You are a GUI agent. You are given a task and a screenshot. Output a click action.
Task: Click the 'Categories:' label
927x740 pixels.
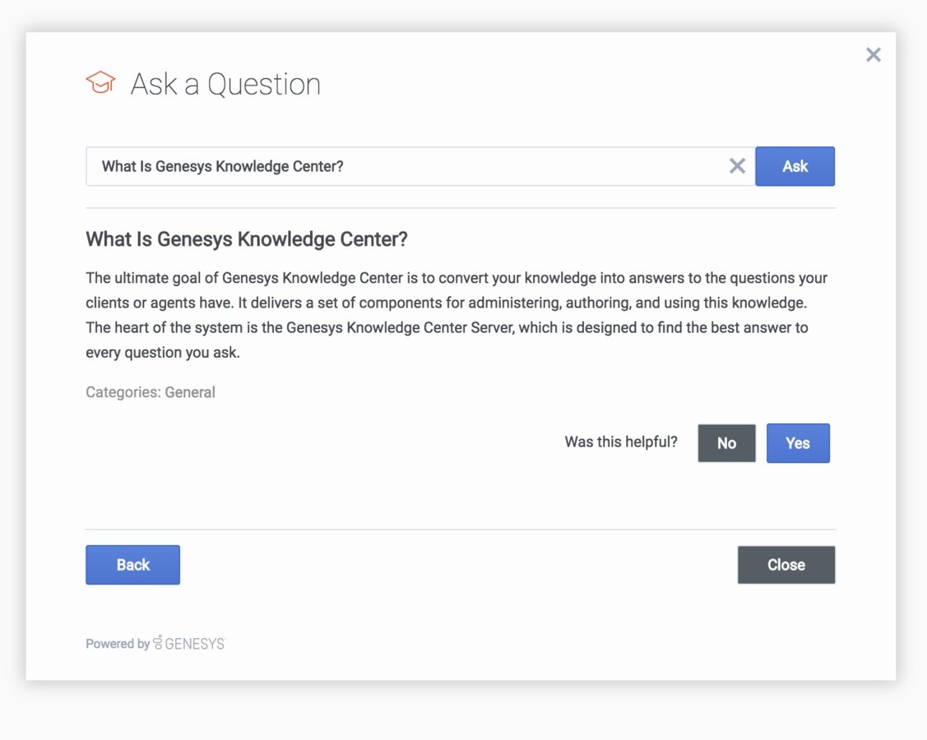click(123, 392)
